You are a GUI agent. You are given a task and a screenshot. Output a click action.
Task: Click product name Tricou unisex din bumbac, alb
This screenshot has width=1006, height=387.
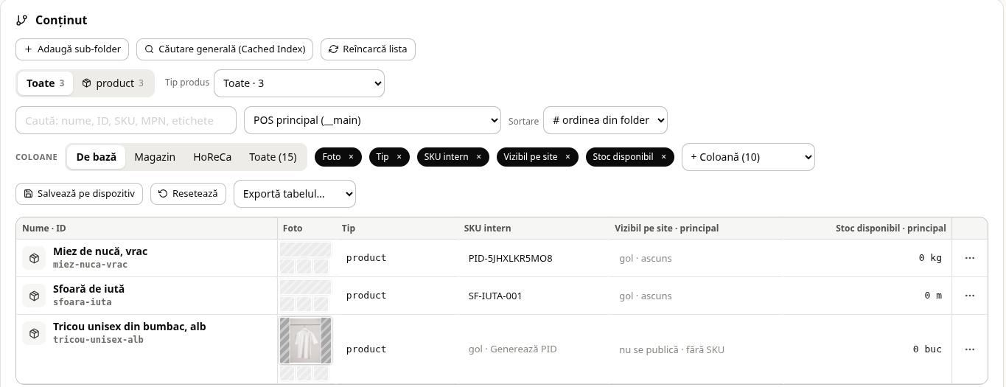(x=130, y=327)
